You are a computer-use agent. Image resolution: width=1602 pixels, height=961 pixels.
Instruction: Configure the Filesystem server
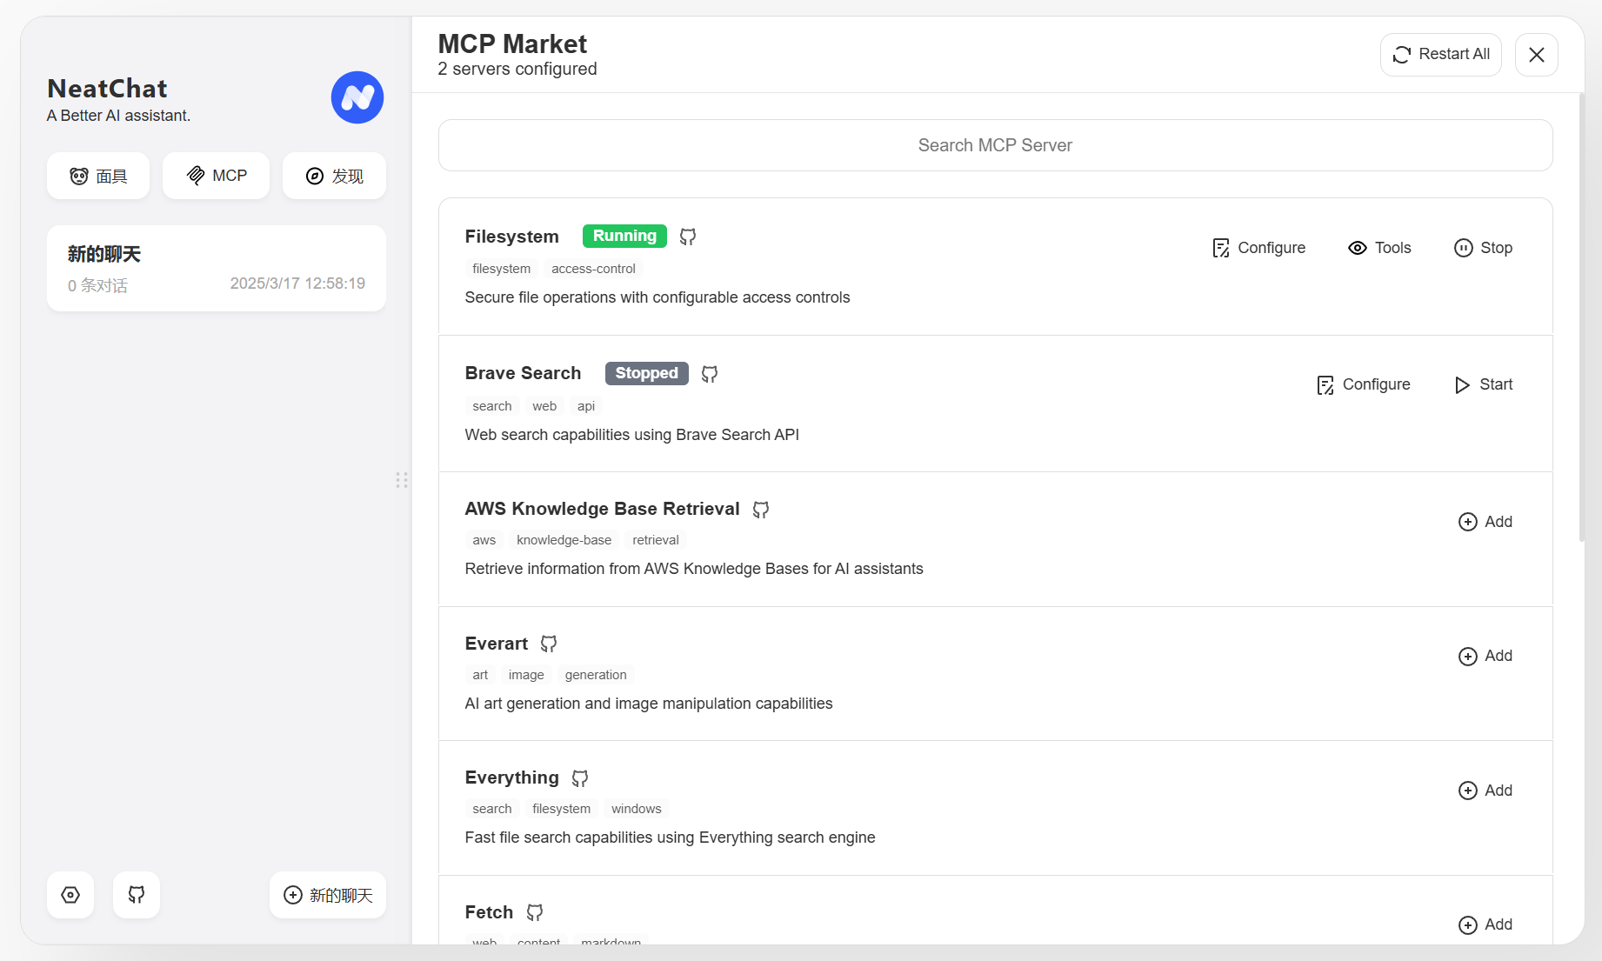[x=1258, y=248]
